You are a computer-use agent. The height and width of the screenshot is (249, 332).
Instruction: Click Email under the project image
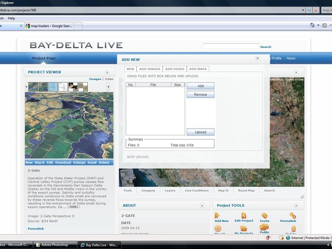click(92, 162)
